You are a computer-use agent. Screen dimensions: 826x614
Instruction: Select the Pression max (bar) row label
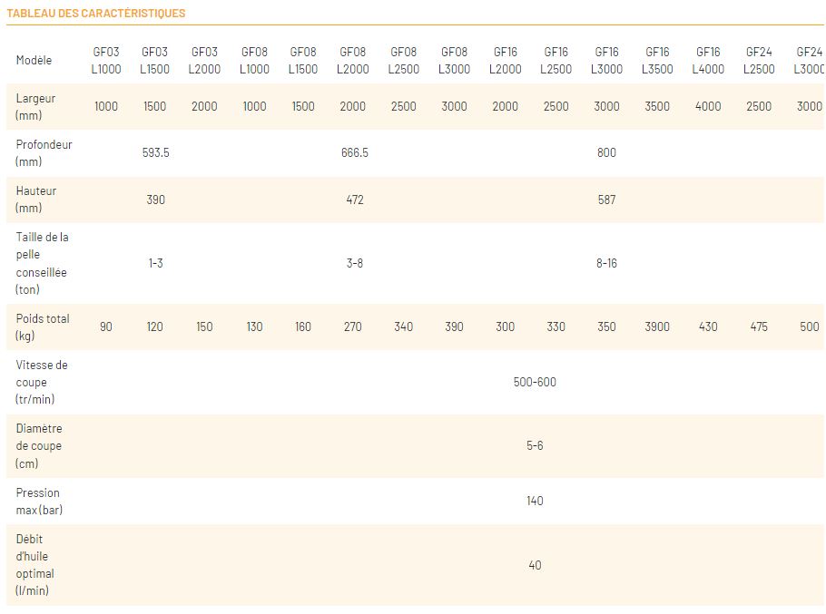click(39, 502)
